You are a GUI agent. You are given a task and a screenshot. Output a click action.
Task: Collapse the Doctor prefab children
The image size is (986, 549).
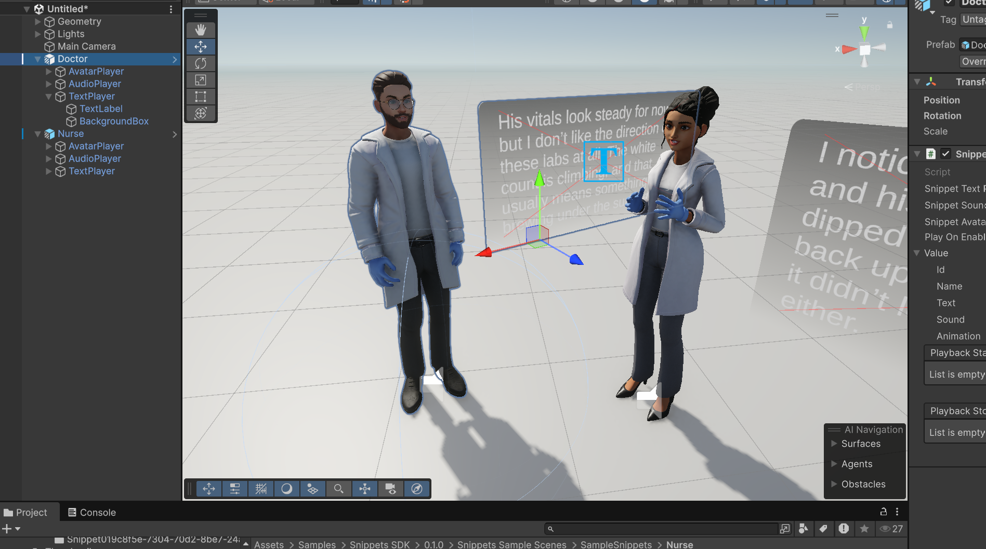(38, 59)
